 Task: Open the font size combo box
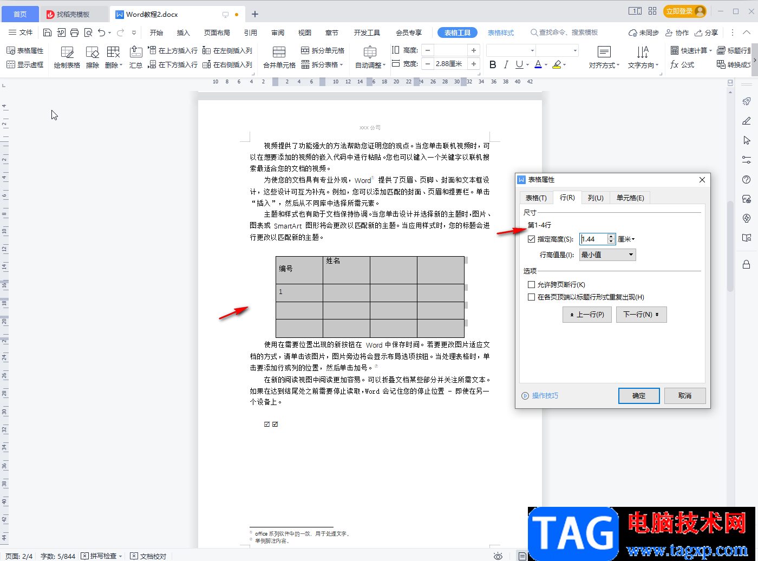click(558, 50)
